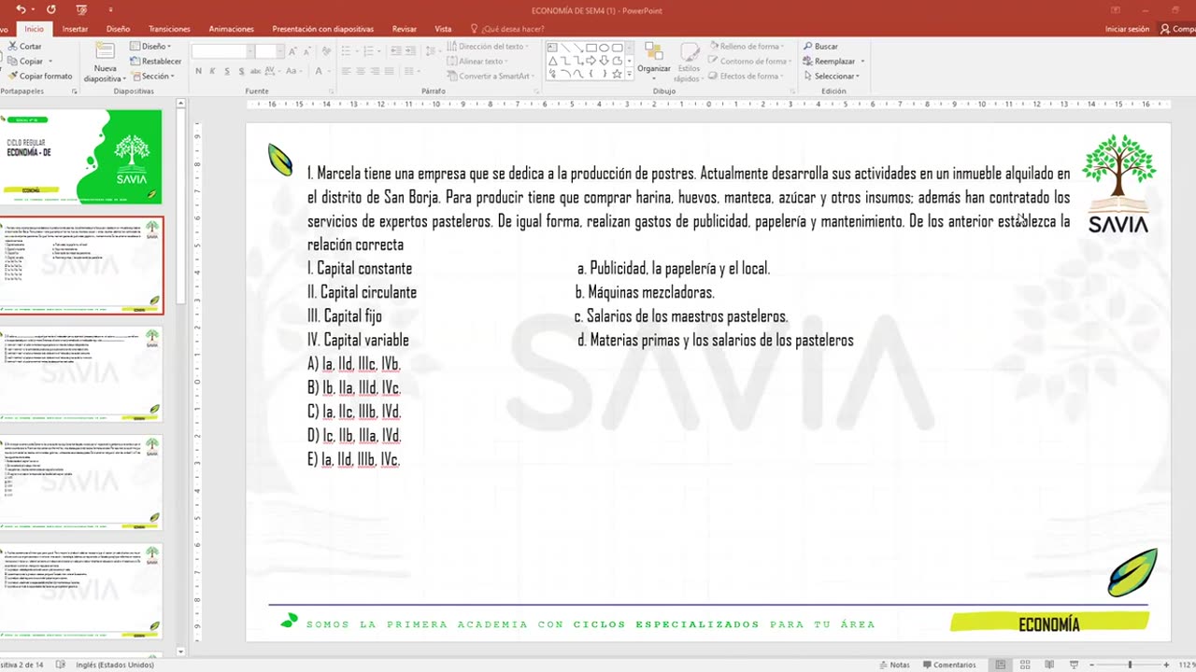Click the clear all formatting icon
Screen dimensions: 1196x672
point(324,51)
